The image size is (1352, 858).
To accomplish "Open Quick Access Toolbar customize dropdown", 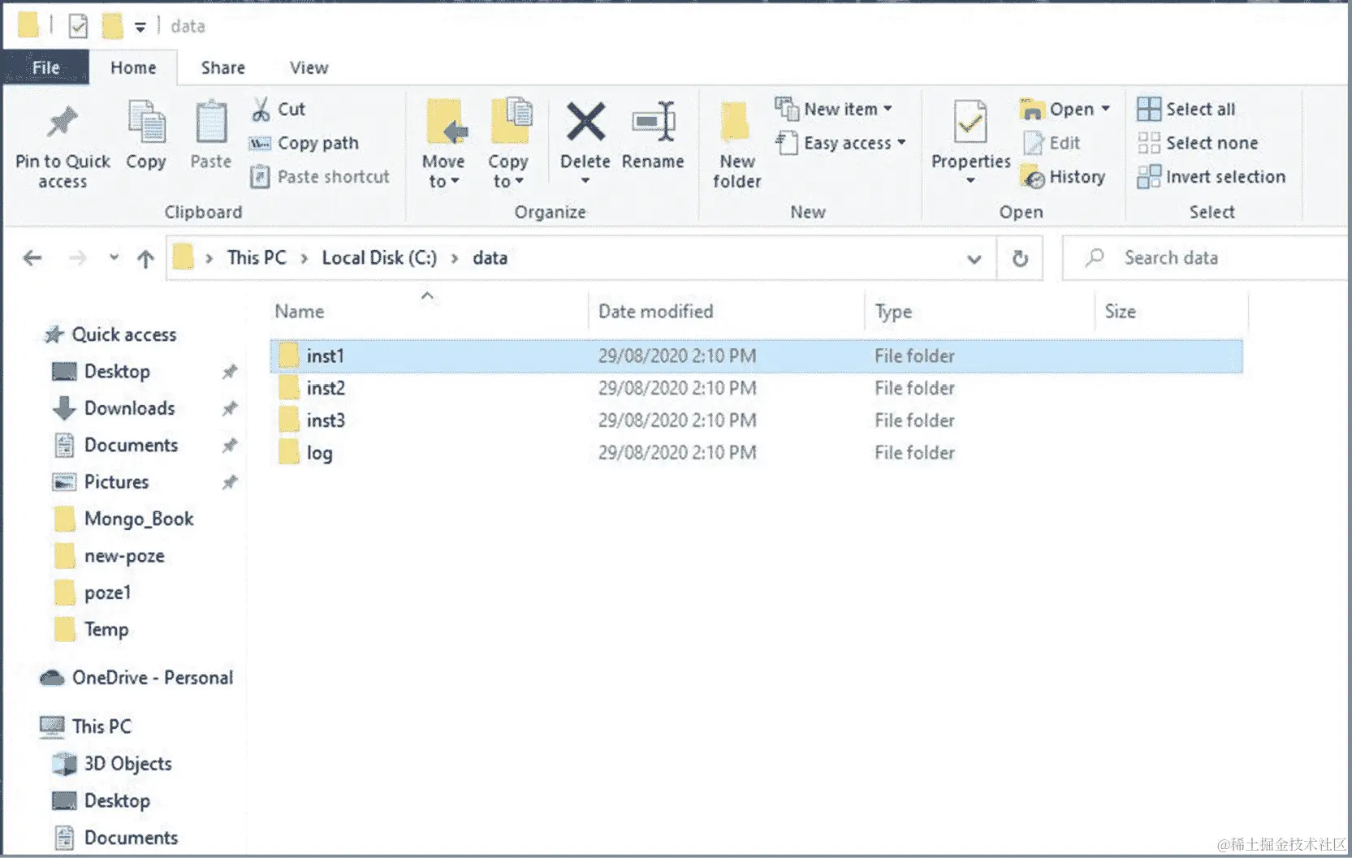I will pyautogui.click(x=140, y=28).
